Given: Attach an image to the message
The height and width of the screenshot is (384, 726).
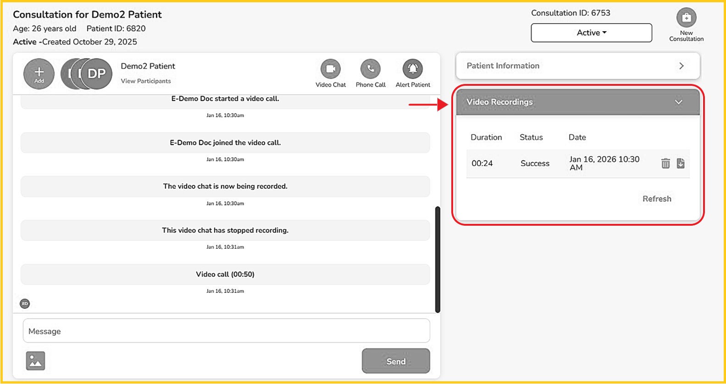Looking at the screenshot, I should 35,361.
